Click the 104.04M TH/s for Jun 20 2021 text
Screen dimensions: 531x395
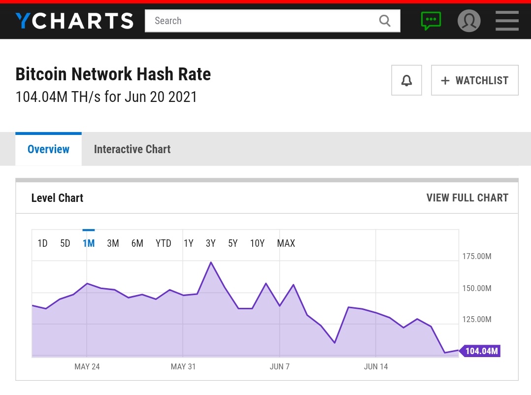pos(106,97)
